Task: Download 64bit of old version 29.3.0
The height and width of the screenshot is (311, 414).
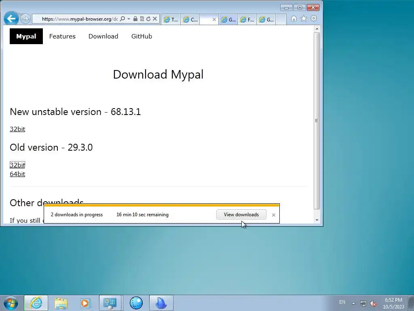Action: click(17, 174)
